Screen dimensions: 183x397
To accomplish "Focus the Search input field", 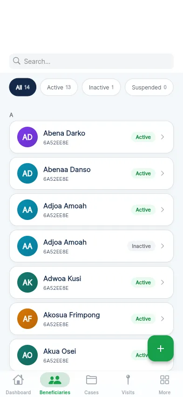I will point(91,61).
